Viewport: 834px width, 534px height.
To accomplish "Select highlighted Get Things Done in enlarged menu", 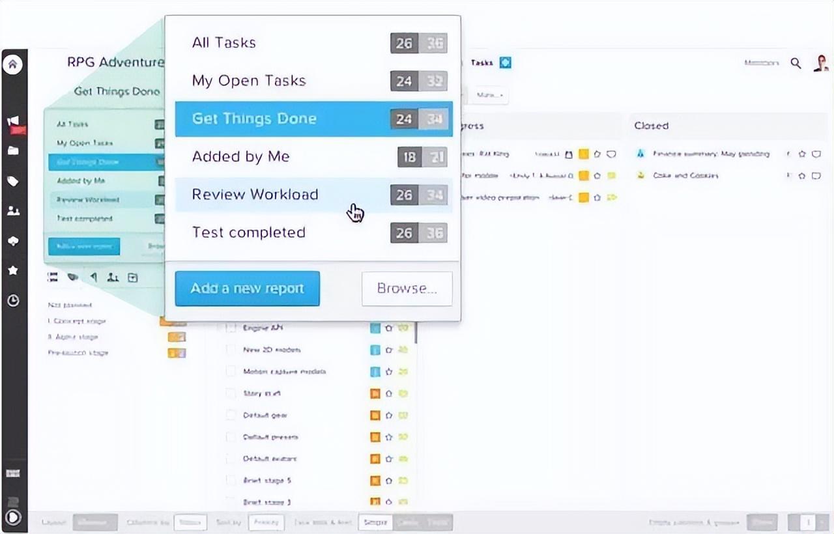I will (x=314, y=119).
